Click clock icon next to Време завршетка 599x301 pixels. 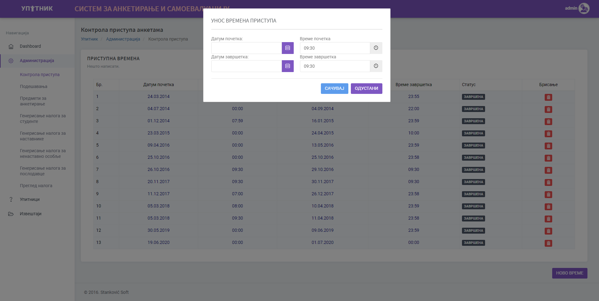376,66
